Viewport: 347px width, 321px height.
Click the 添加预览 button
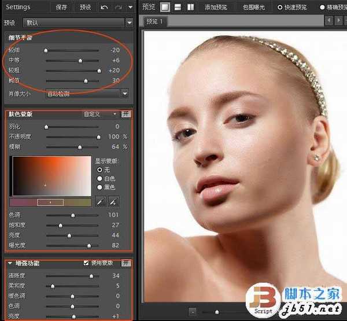click(216, 8)
